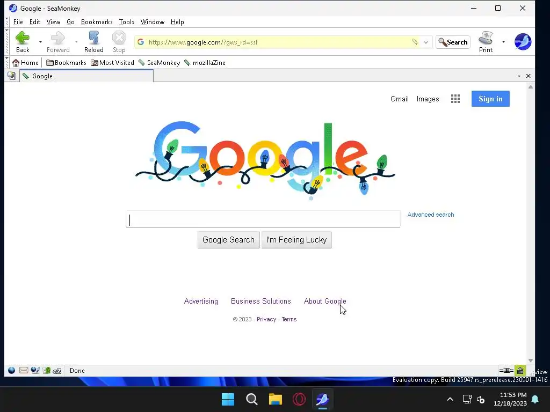This screenshot has width=550, height=412.
Task: Reload the current page
Action: pyautogui.click(x=93, y=42)
